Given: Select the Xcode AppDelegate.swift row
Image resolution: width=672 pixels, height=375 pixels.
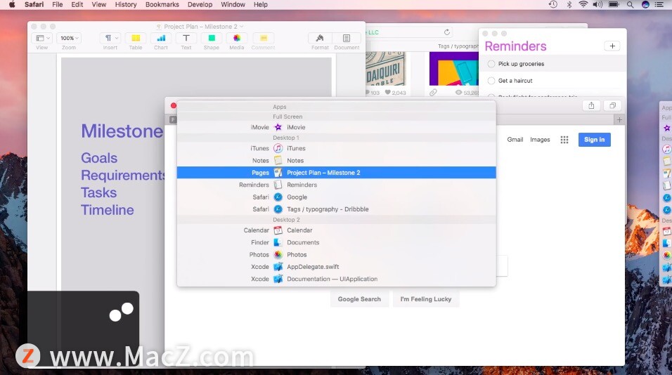Looking at the screenshot, I should pyautogui.click(x=337, y=267).
